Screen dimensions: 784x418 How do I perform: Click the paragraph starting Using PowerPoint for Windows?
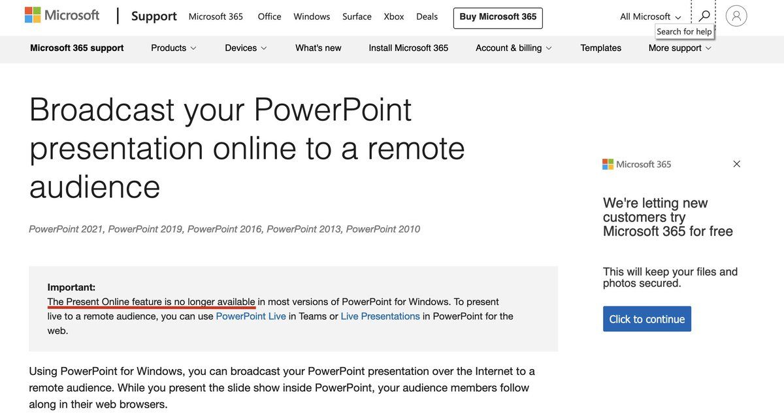pyautogui.click(x=282, y=388)
